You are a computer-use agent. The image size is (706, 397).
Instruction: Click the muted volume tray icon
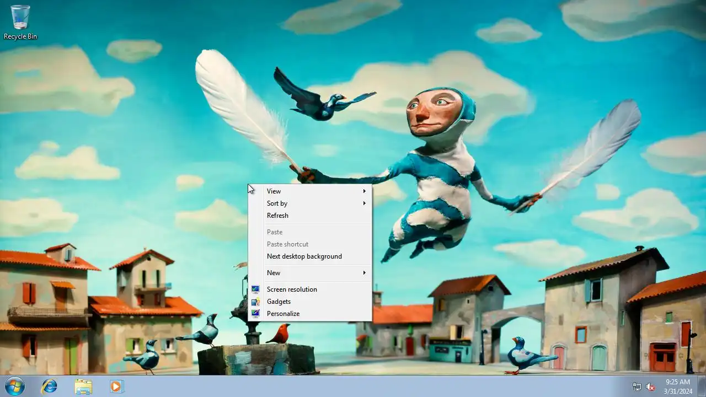(650, 387)
